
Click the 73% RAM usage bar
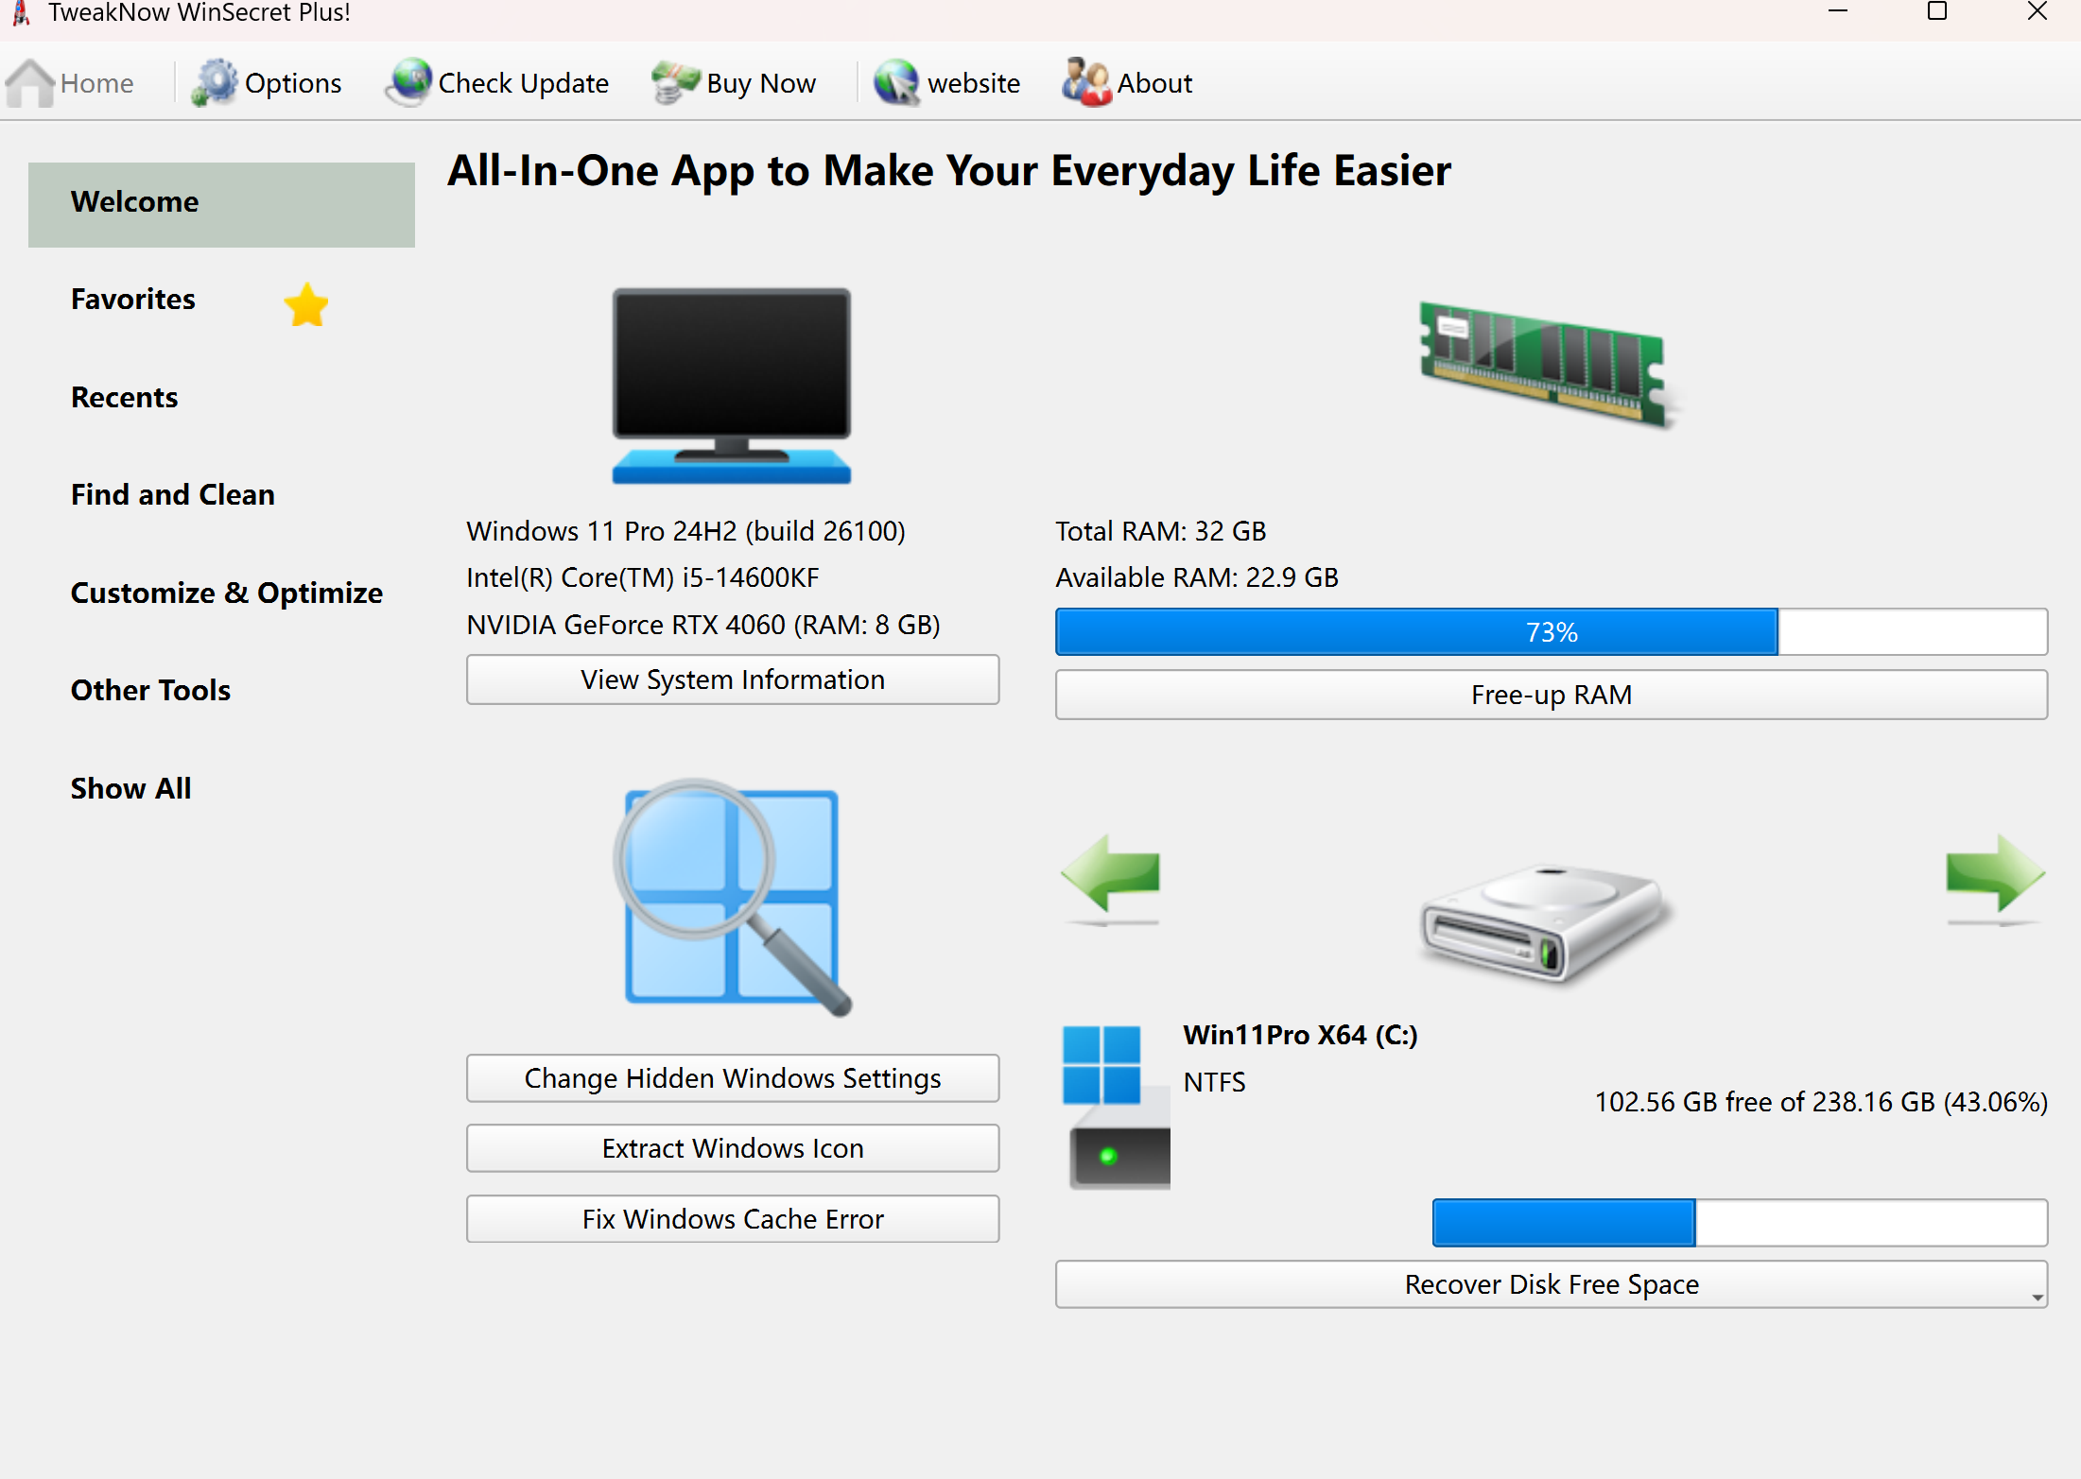pyautogui.click(x=1552, y=631)
